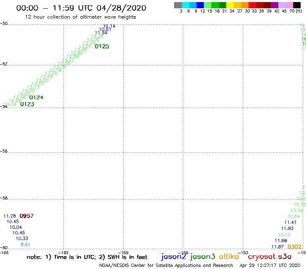Click the -159 longitude axis label
The height and width of the screenshot is (269, 306).
(123, 253)
